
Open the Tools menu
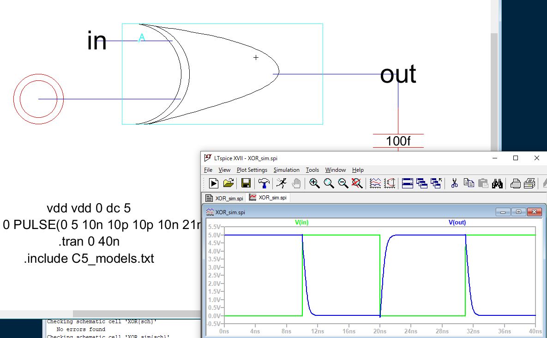click(x=313, y=170)
